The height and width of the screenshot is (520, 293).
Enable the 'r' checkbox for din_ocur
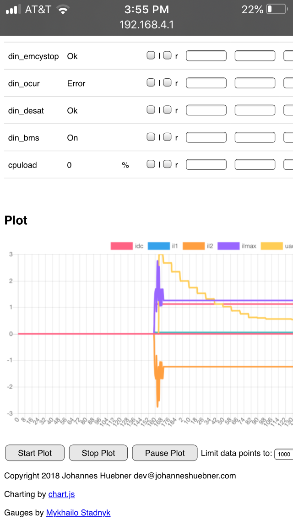click(x=168, y=82)
